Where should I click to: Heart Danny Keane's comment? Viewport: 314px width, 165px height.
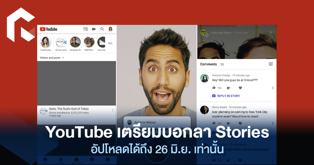(240, 123)
